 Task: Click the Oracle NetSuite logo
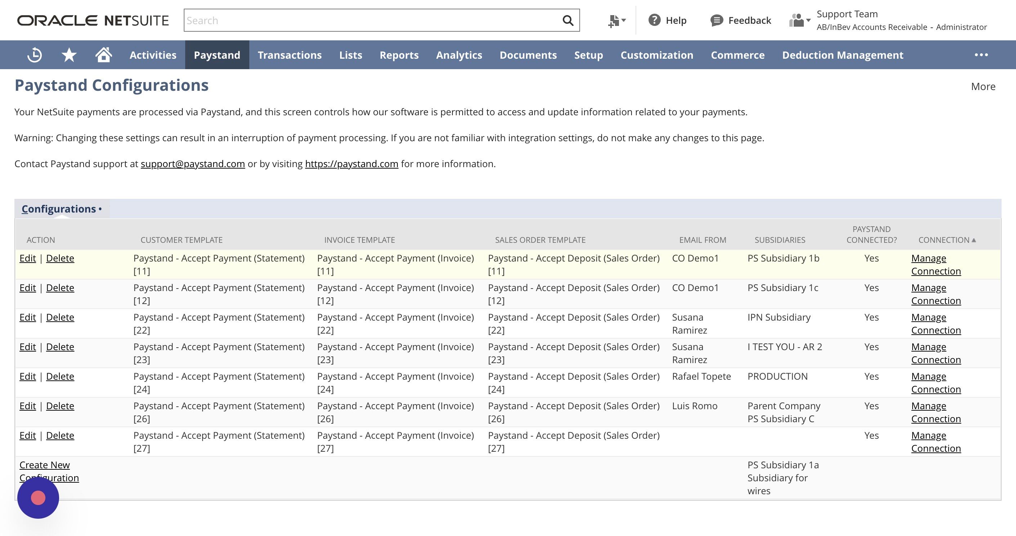[93, 21]
